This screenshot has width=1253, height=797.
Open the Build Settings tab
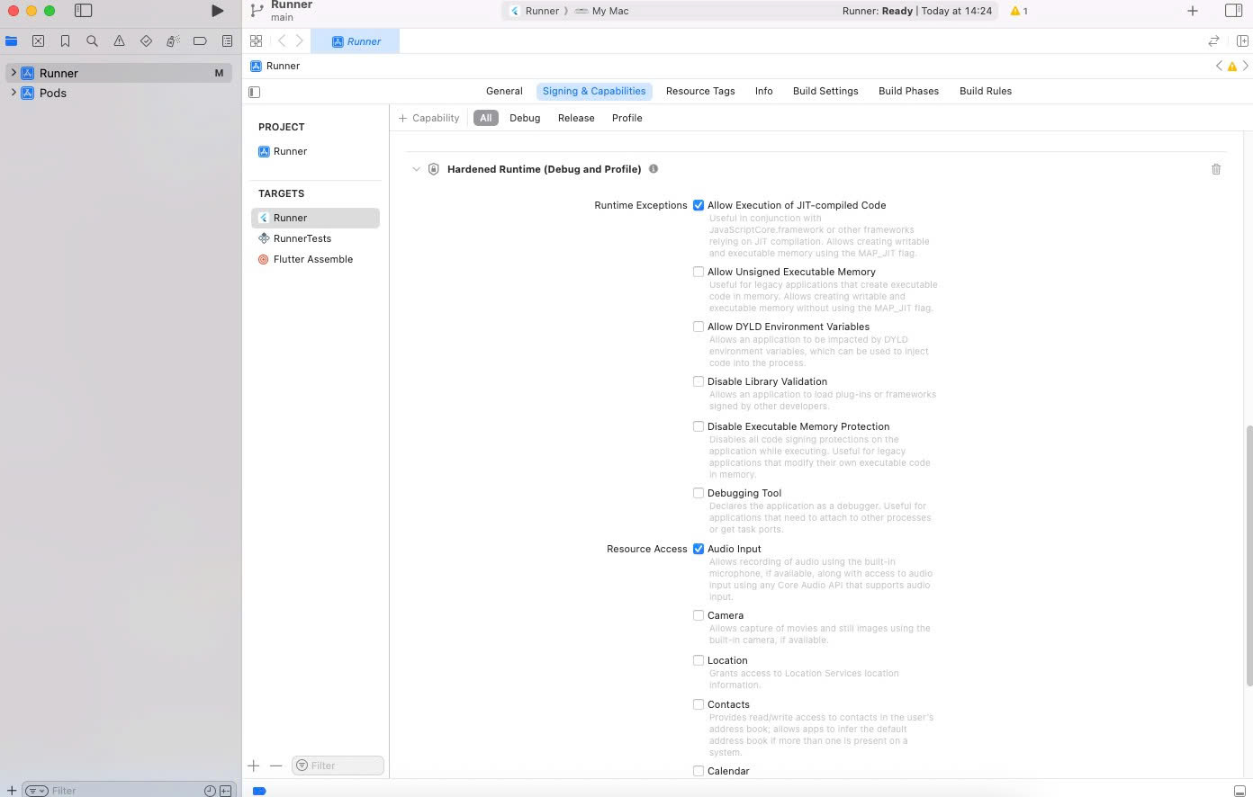click(x=825, y=91)
